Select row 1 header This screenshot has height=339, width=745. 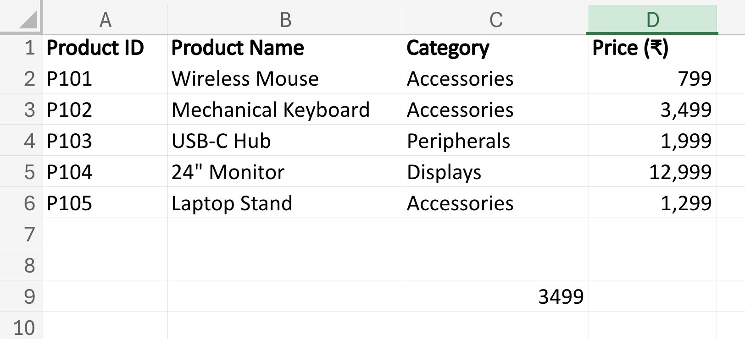pos(28,48)
